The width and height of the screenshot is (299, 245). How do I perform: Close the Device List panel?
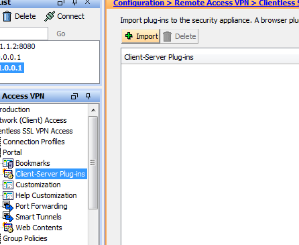tap(88, 2)
